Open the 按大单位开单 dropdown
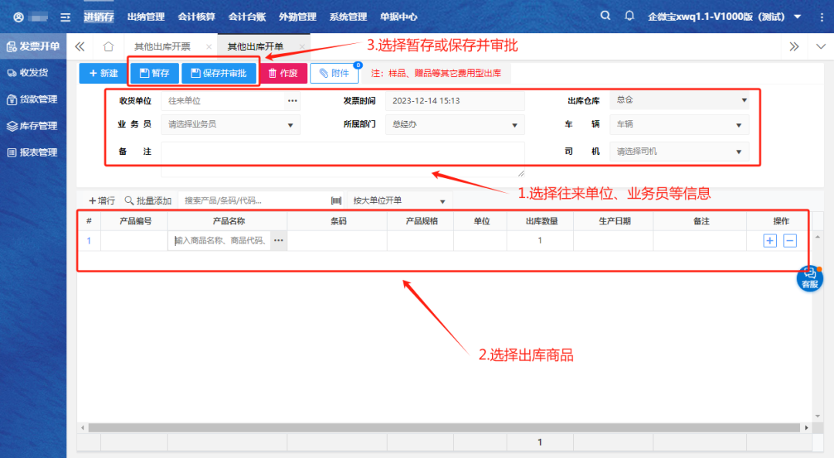The height and width of the screenshot is (458, 834). (399, 200)
